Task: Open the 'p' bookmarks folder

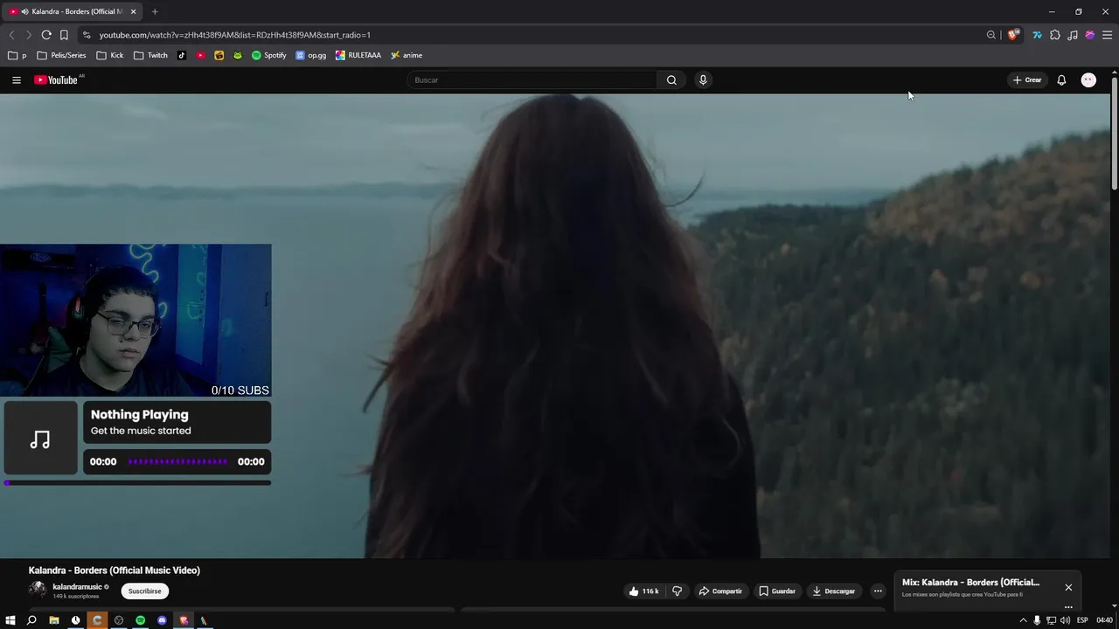Action: click(17, 55)
